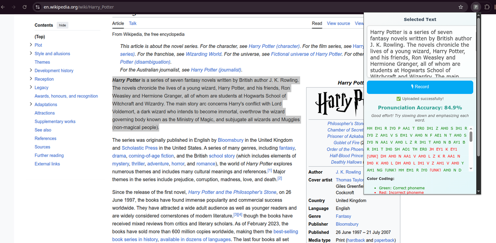Image resolution: width=496 pixels, height=243 pixels.
Task: Open Harry Potter (journalist) link
Action: (216, 70)
